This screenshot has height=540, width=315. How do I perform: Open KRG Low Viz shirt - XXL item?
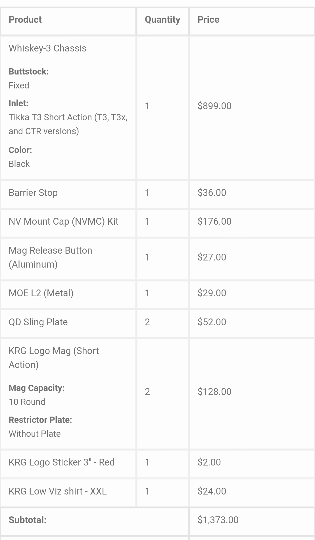click(58, 491)
